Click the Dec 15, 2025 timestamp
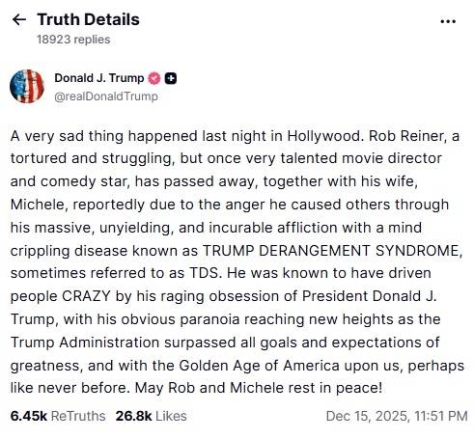Image resolution: width=474 pixels, height=439 pixels. [x=397, y=416]
